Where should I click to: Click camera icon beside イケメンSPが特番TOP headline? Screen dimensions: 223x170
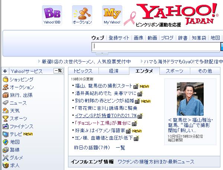pos(140,116)
